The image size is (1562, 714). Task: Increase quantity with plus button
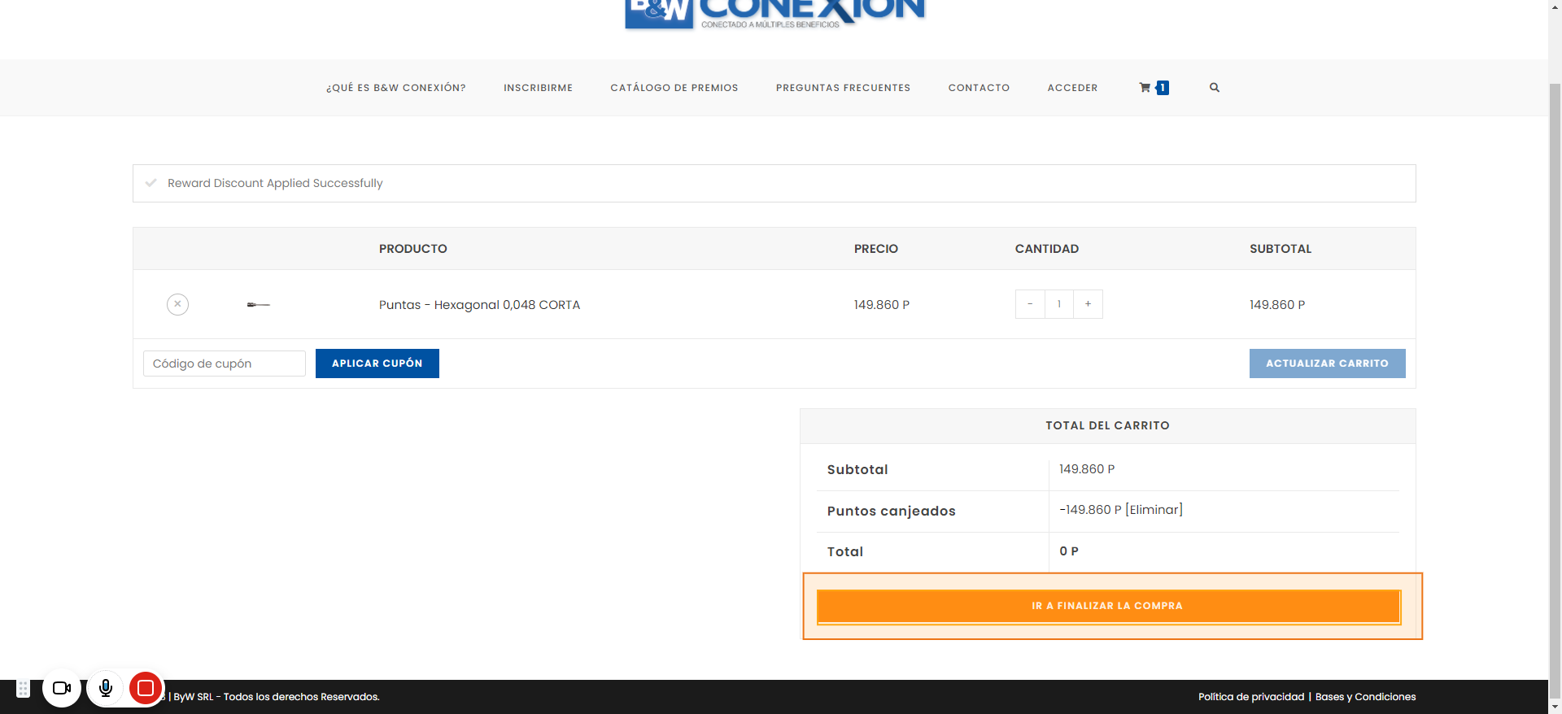pyautogui.click(x=1088, y=304)
